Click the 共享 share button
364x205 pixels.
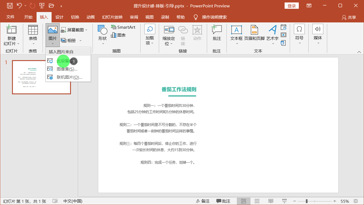coord(349,17)
